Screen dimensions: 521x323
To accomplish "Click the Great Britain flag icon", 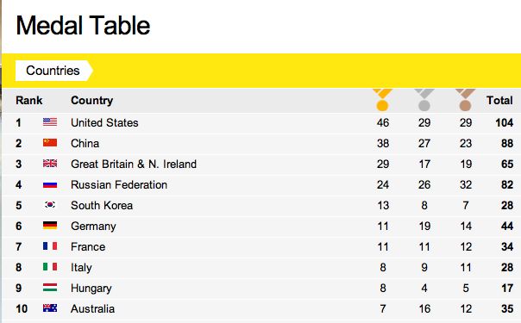I will pos(50,164).
